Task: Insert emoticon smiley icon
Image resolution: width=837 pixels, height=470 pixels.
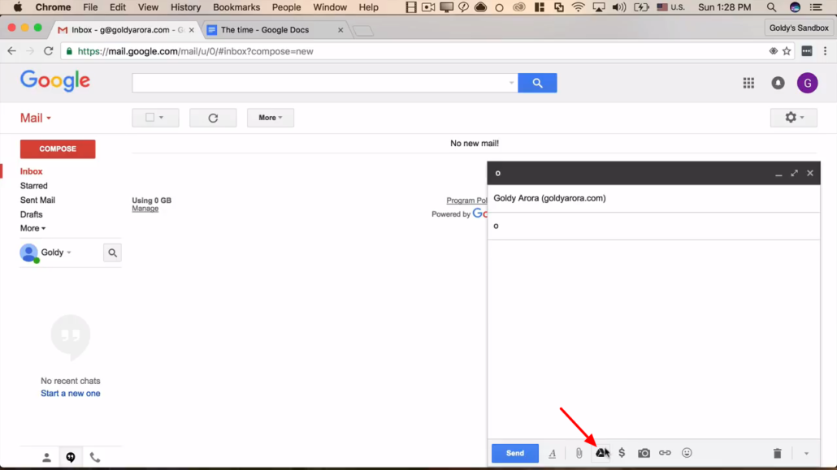Action: pos(687,453)
